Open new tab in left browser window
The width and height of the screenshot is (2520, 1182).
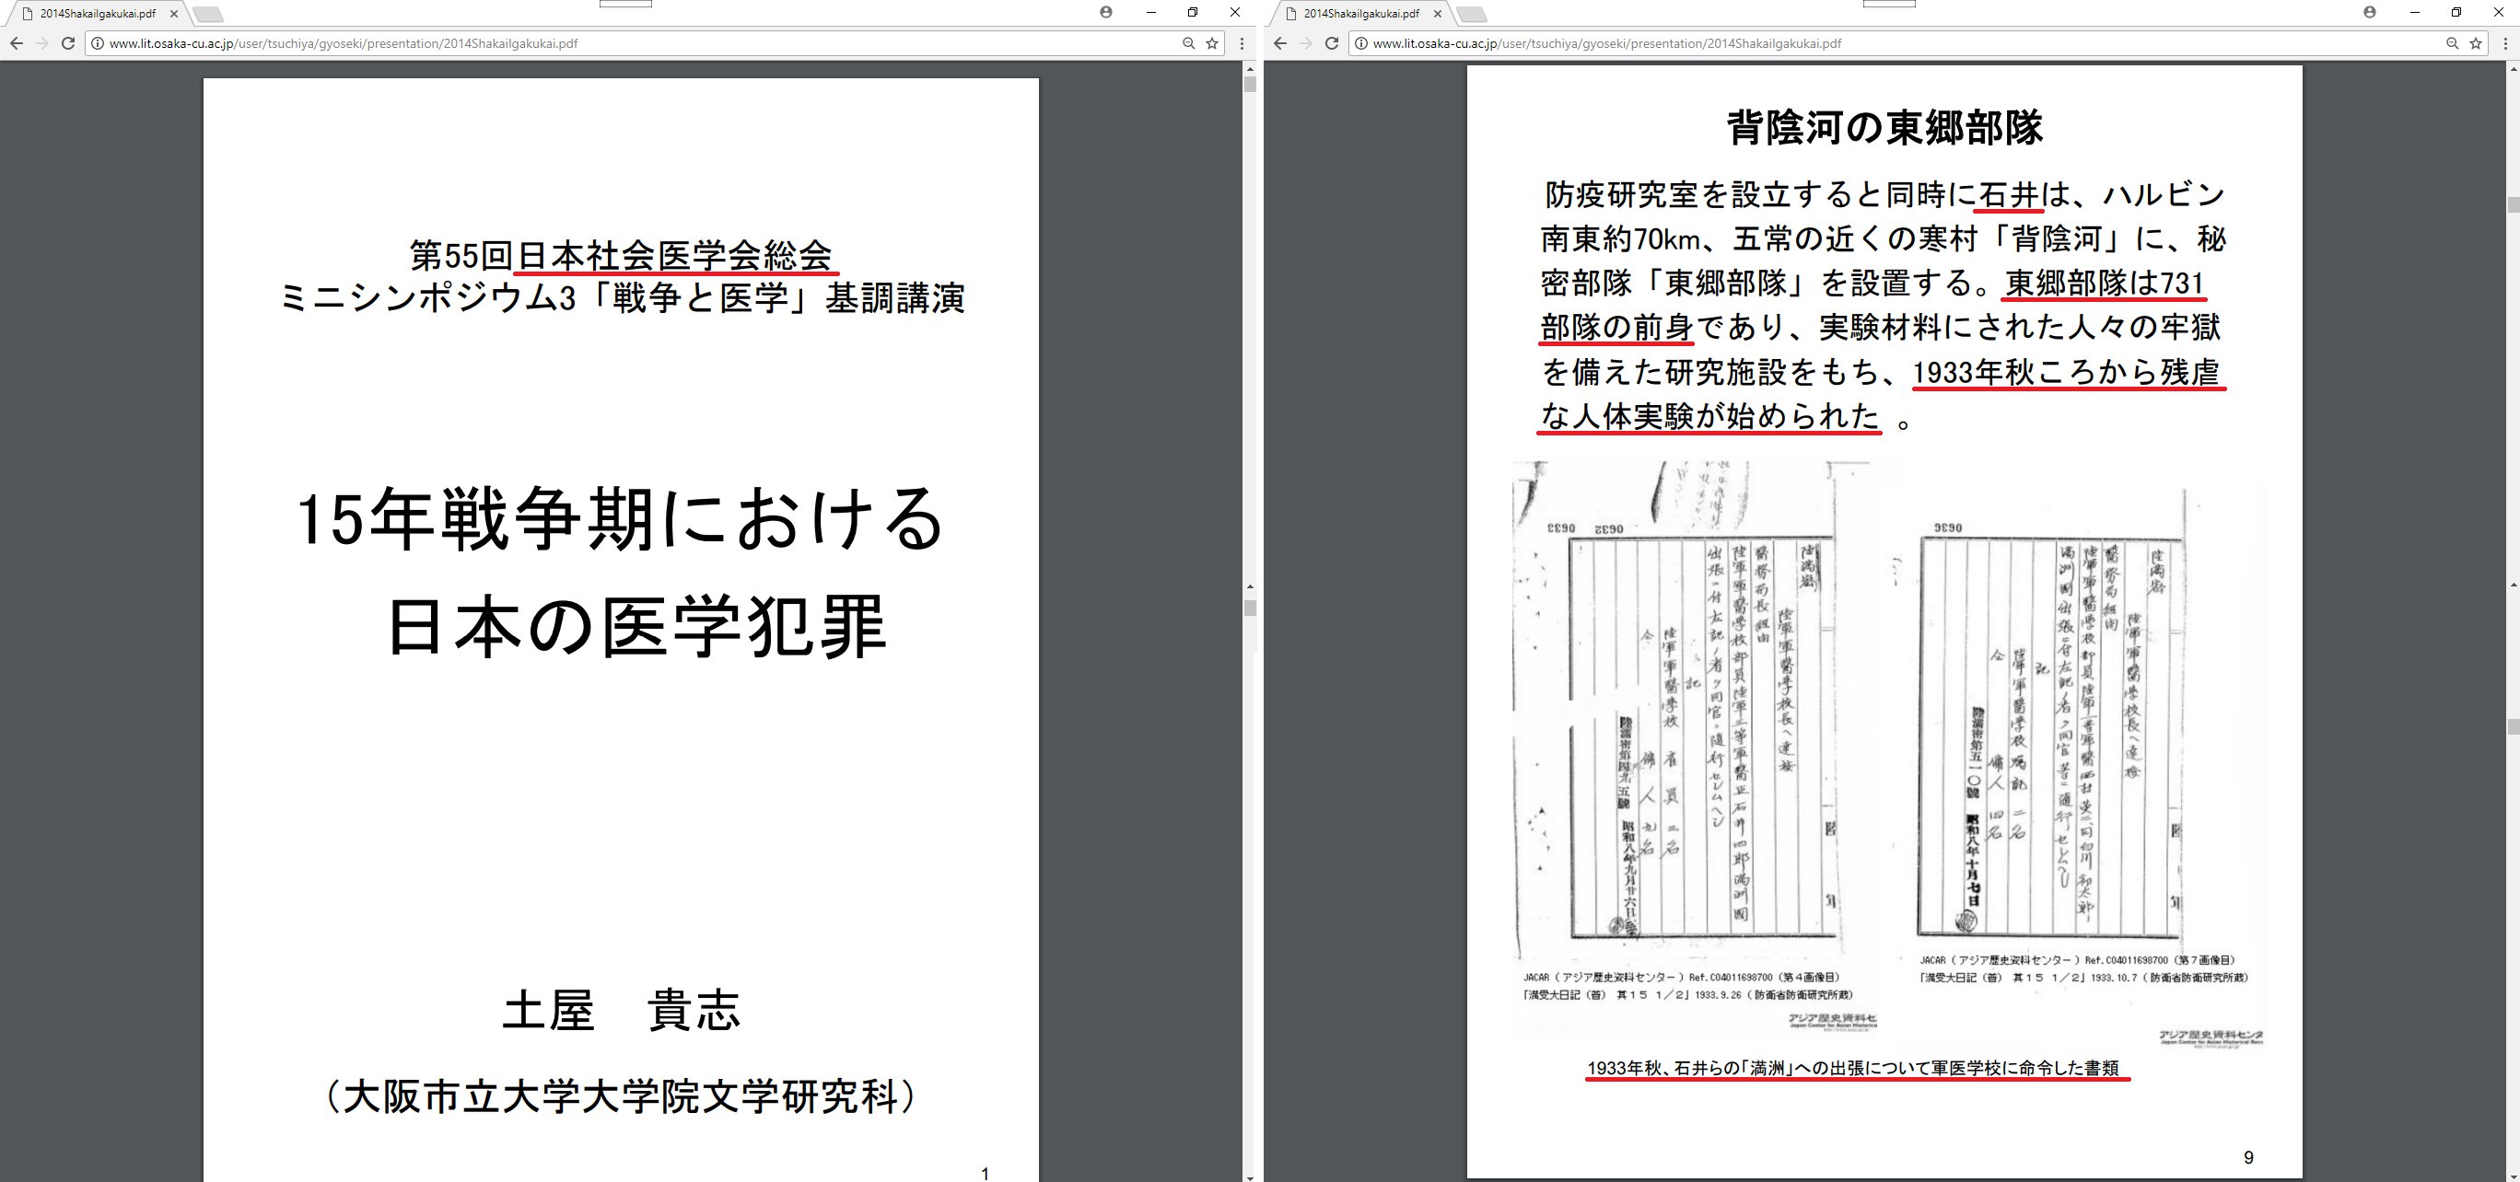[x=208, y=15]
